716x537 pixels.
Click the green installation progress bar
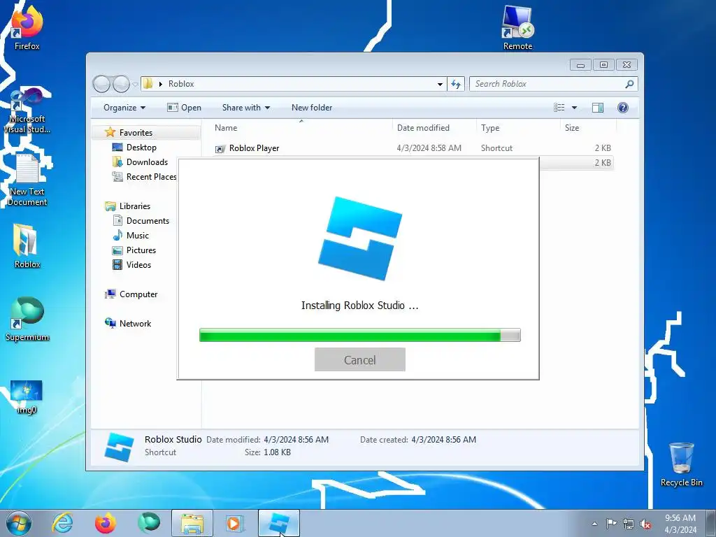[360, 335]
